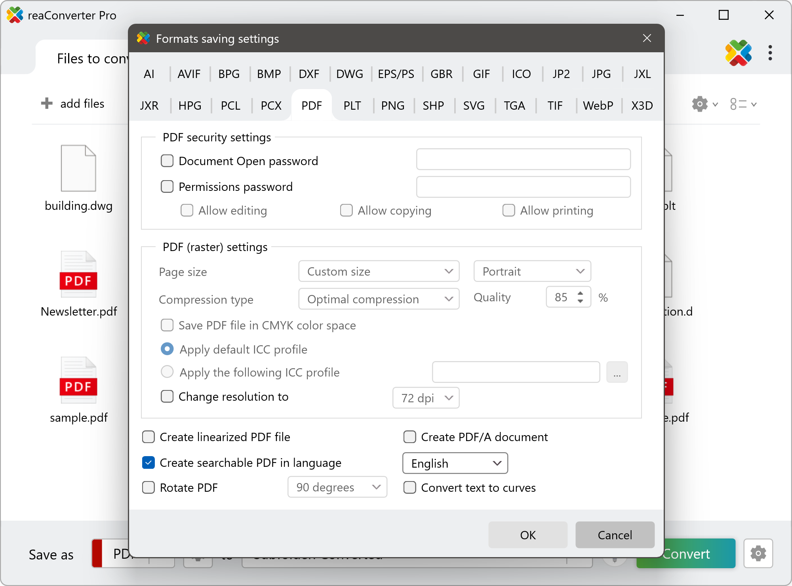Enable Document Open password checkbox
The image size is (792, 586).
(x=167, y=161)
